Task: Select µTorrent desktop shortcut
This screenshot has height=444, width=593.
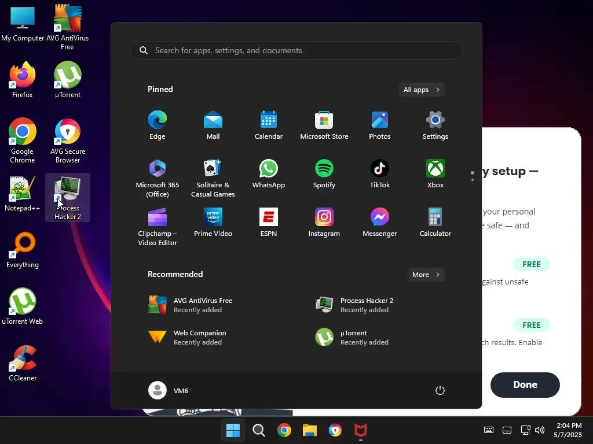Action: (68, 80)
